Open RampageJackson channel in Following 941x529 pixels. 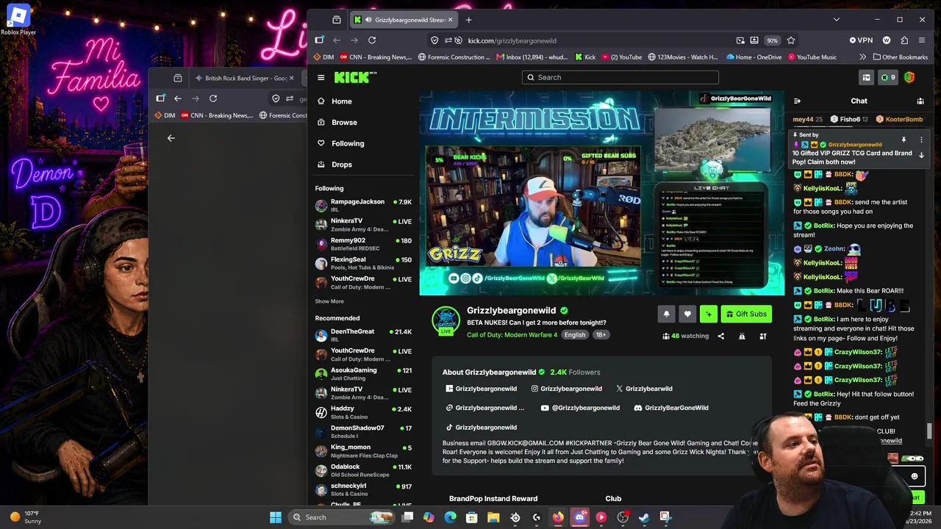pos(363,205)
